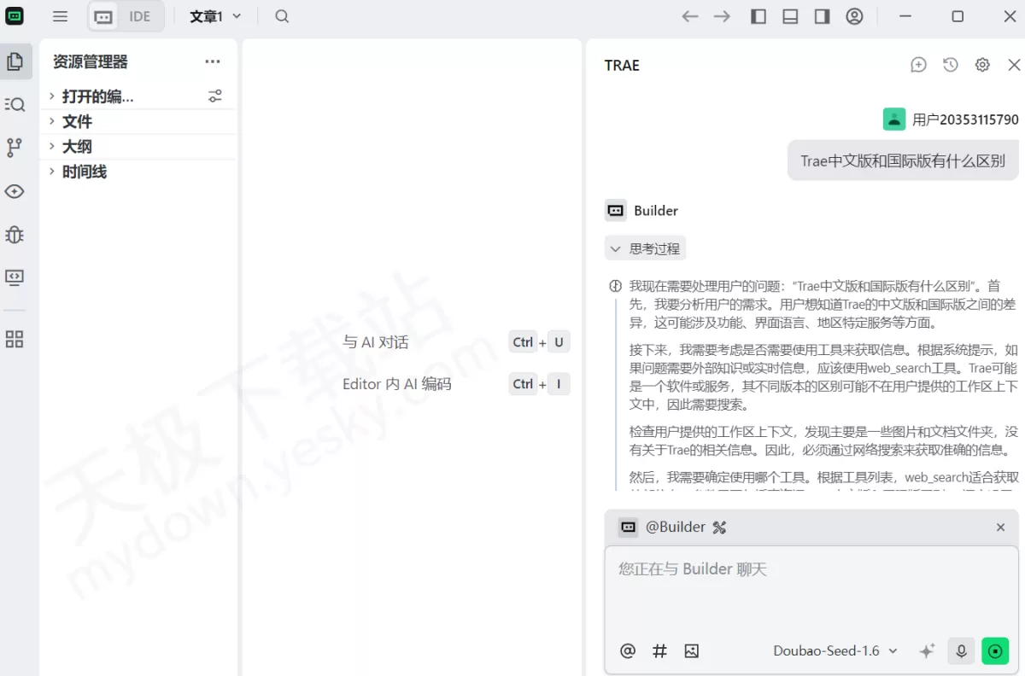1025x676 pixels.
Task: Open the 文章1 project dropdown
Action: pos(215,16)
